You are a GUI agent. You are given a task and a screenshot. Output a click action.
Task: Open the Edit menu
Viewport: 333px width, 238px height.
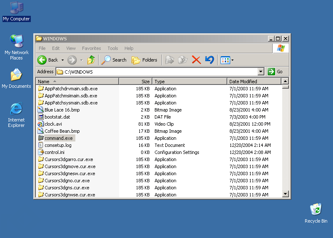tap(56, 48)
